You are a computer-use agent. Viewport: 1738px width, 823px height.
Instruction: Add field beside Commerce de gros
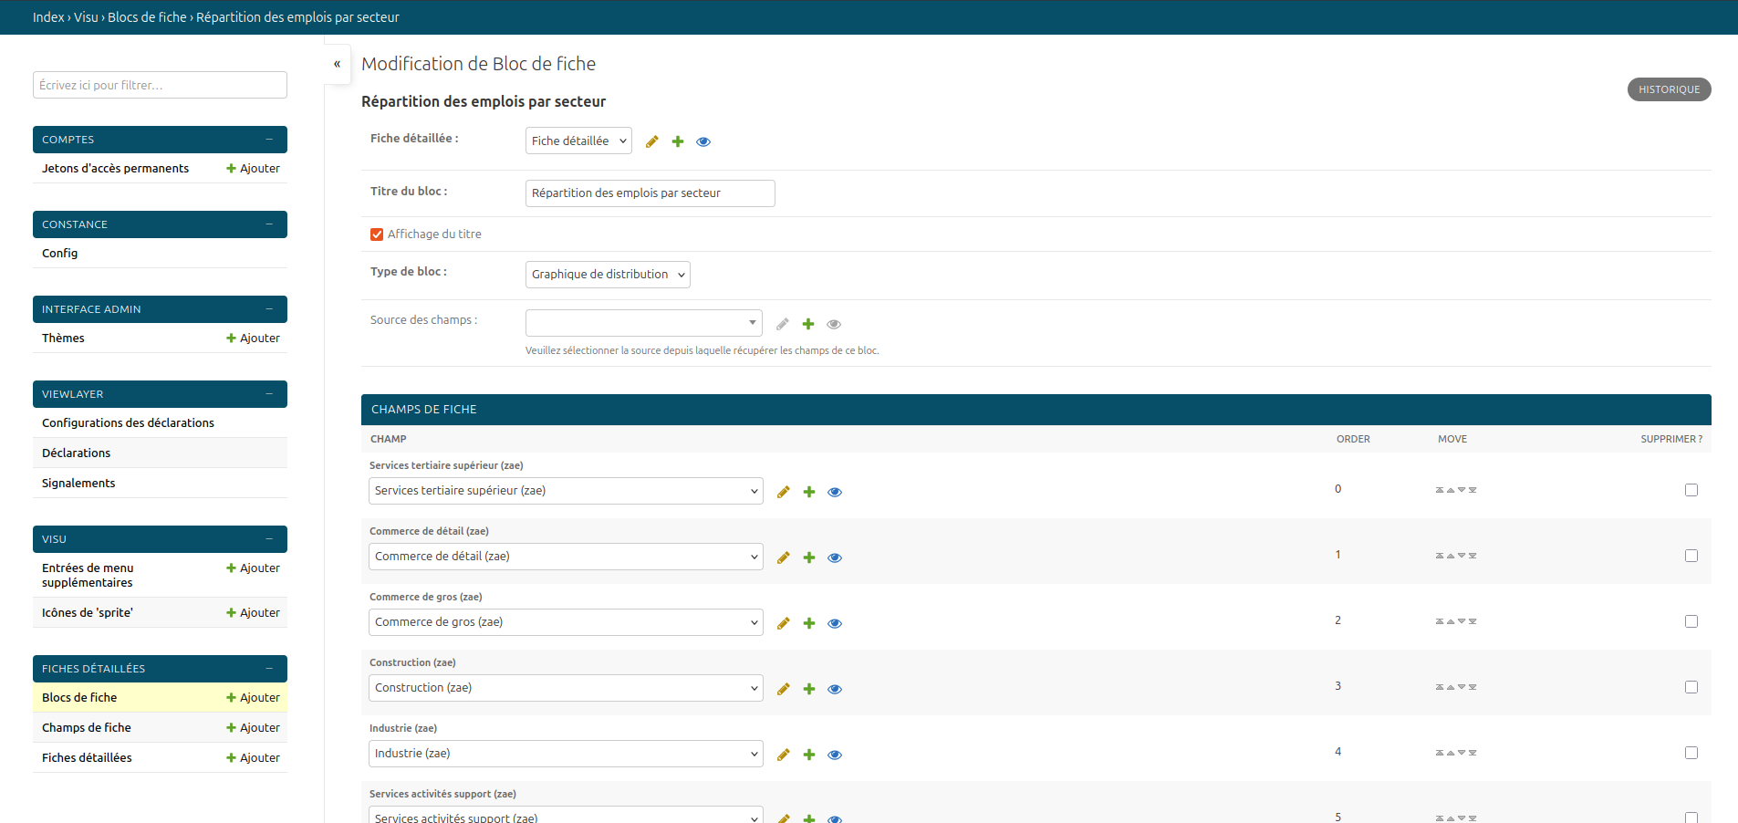click(x=809, y=623)
